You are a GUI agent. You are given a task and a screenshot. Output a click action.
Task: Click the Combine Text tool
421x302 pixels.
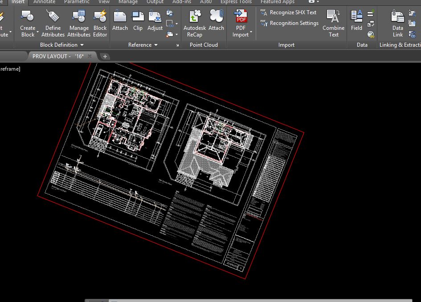point(333,17)
